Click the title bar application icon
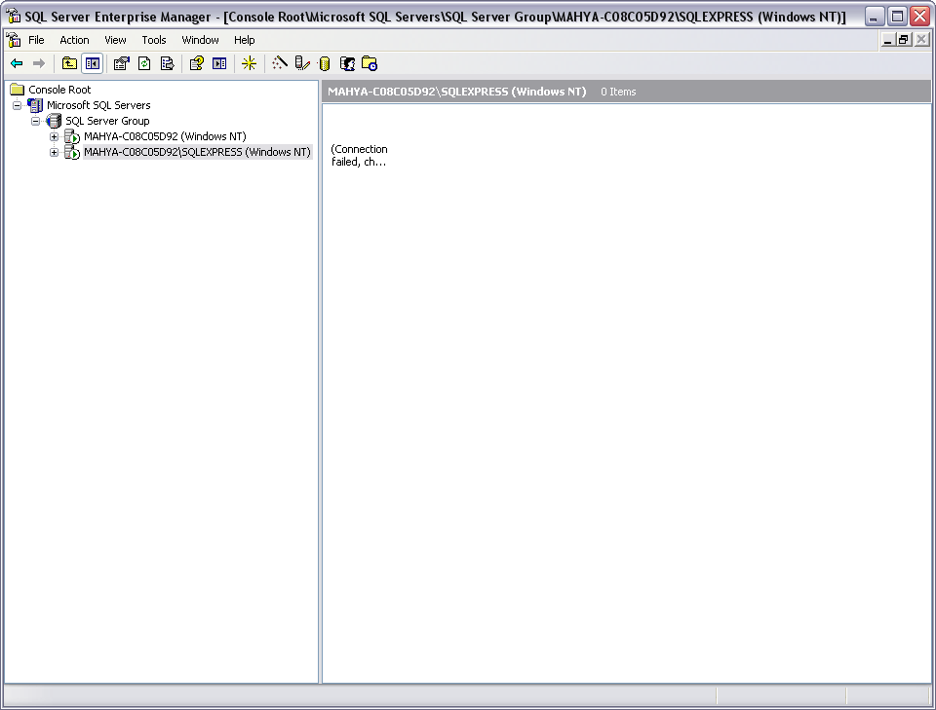 pos(13,17)
